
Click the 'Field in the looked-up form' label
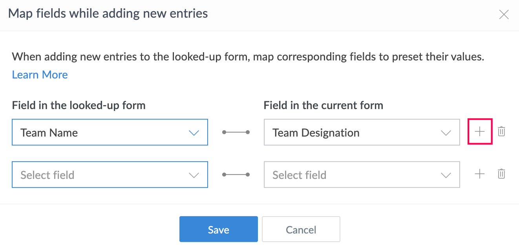[79, 105]
